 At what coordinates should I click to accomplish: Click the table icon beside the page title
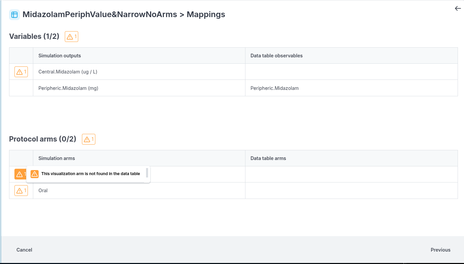pos(14,15)
